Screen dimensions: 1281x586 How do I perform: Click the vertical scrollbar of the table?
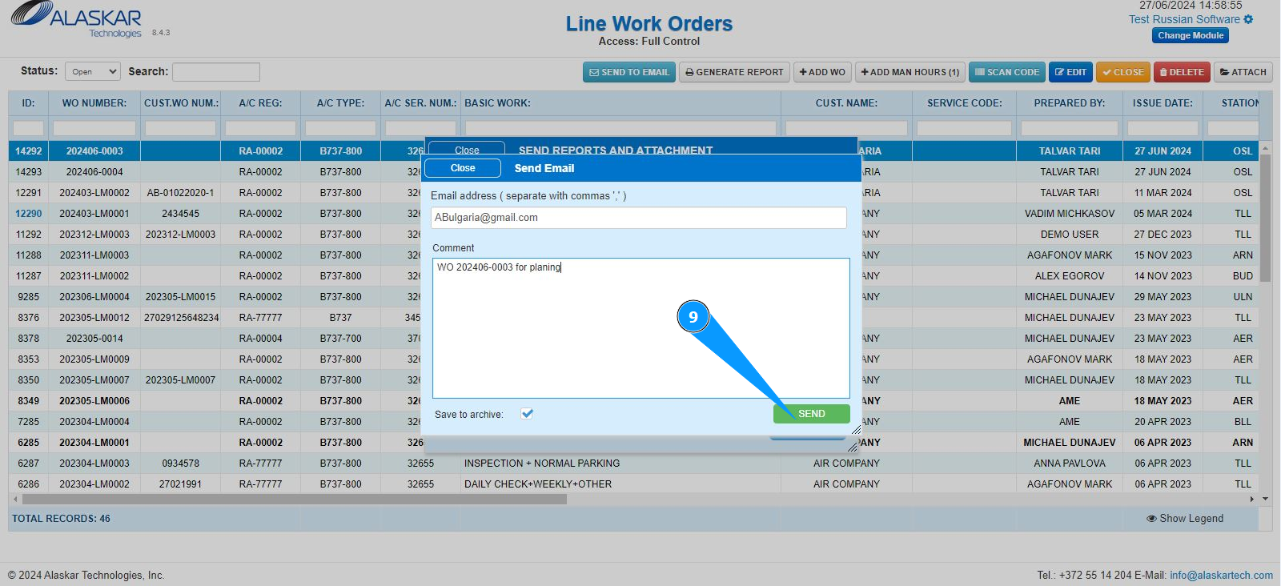click(1266, 218)
